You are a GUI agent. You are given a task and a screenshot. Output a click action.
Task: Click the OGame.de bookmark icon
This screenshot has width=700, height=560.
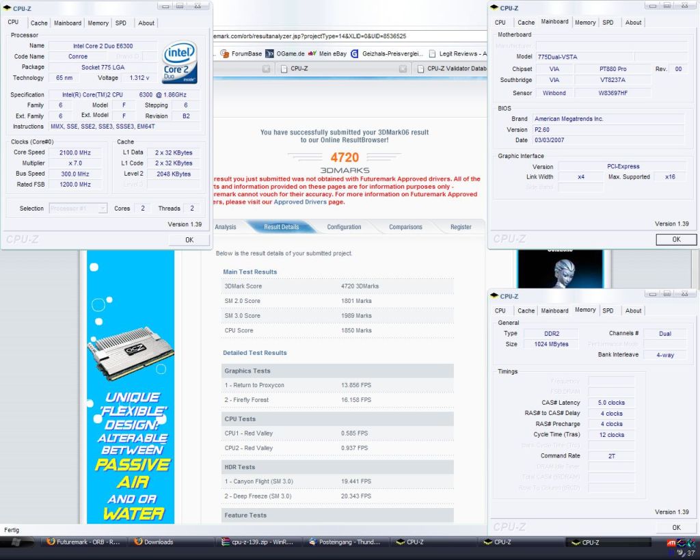pos(269,53)
